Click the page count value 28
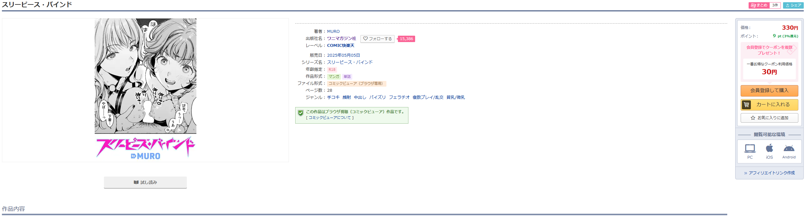The width and height of the screenshot is (806, 217). click(330, 90)
